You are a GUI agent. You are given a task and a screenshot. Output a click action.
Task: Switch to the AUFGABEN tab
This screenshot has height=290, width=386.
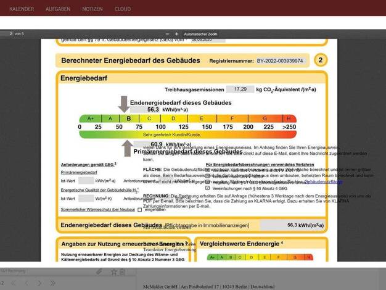coord(58,9)
